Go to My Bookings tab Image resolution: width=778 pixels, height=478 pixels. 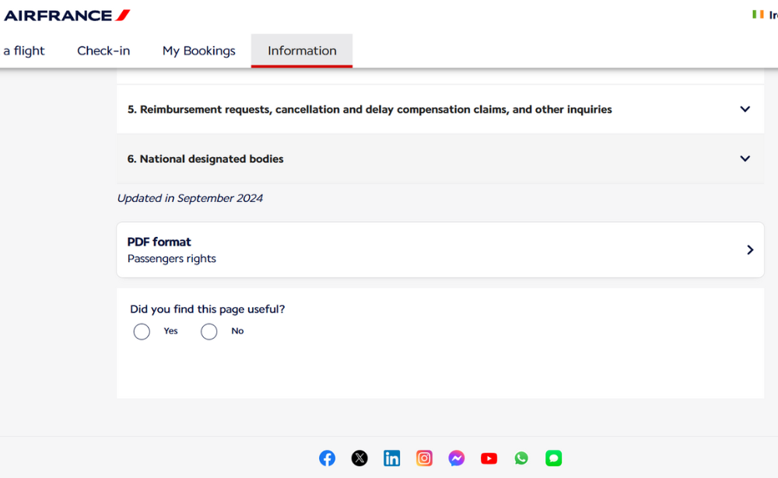coord(198,51)
